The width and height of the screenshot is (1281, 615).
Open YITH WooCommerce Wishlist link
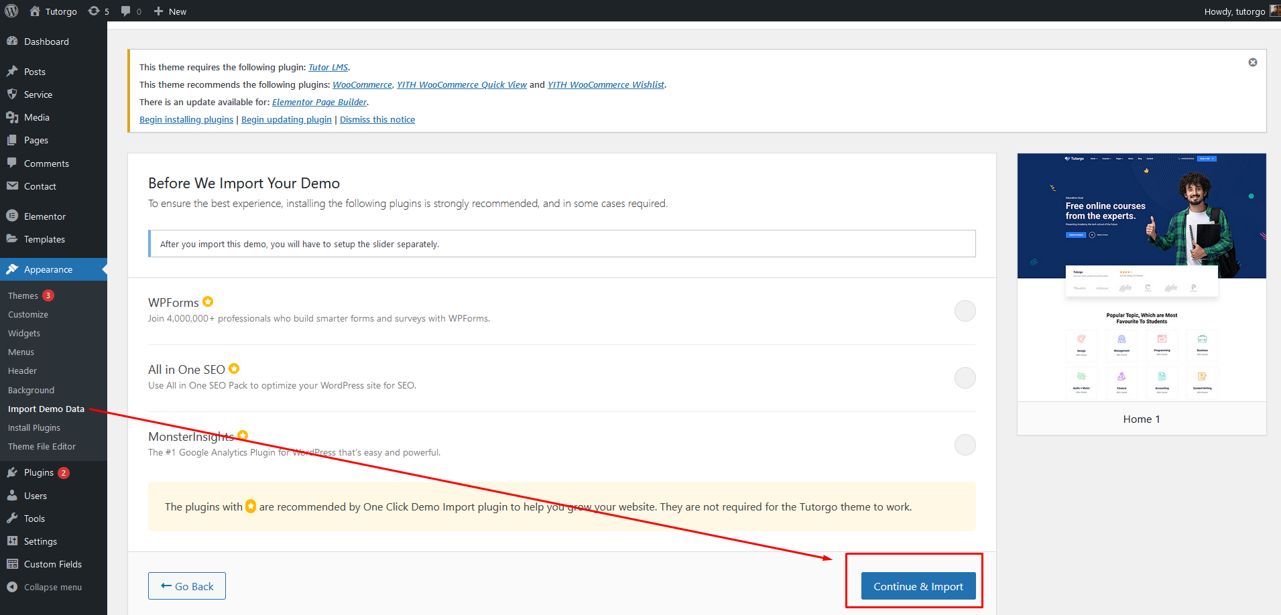point(606,84)
